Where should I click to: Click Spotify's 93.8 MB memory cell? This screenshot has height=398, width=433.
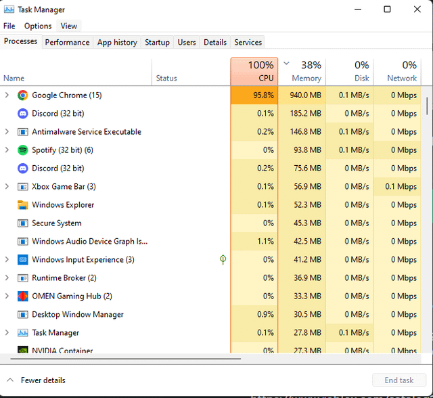pos(302,150)
